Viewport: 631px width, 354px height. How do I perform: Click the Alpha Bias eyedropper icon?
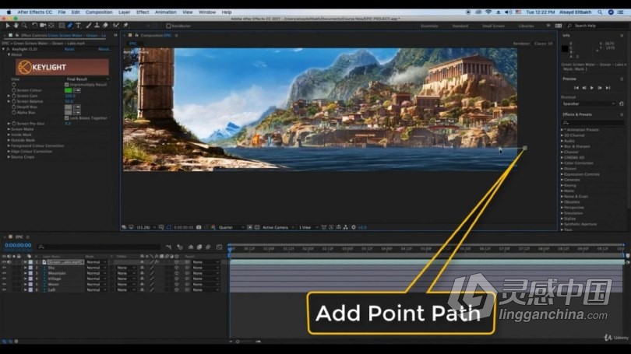[x=77, y=113]
